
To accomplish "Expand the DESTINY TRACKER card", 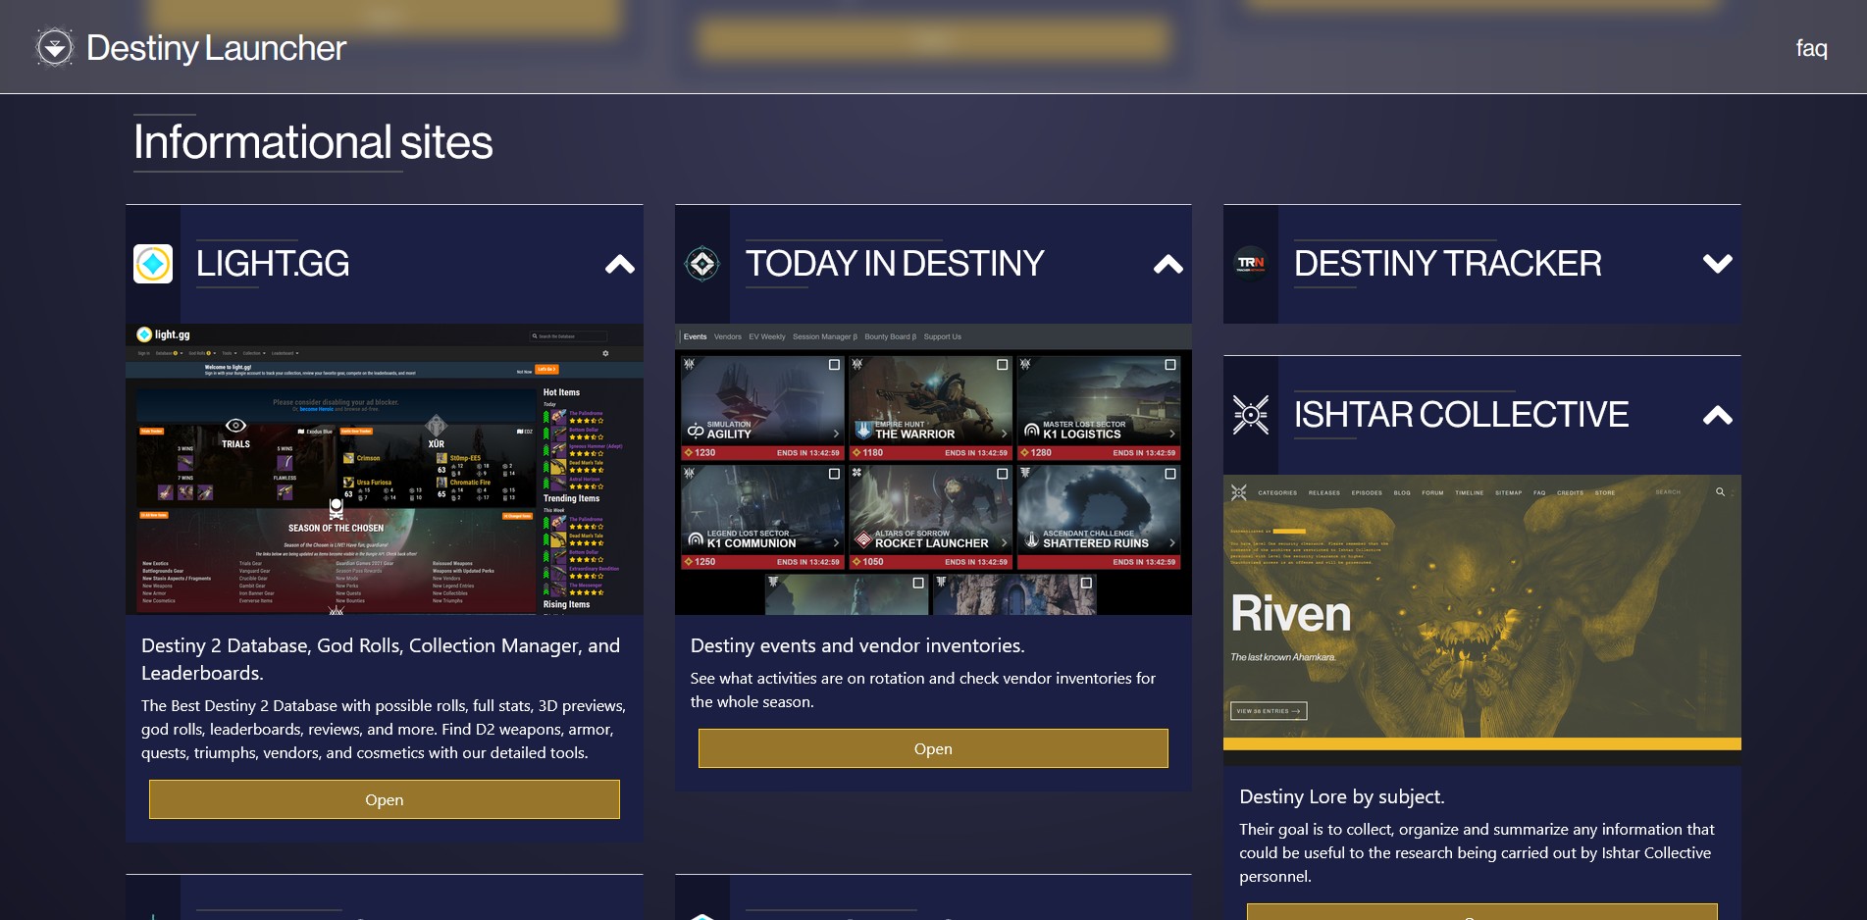I will tap(1718, 263).
